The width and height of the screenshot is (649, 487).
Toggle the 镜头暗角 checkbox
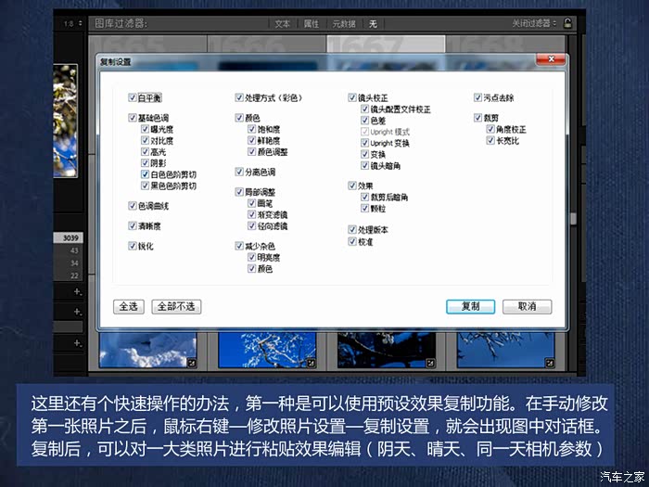click(364, 166)
